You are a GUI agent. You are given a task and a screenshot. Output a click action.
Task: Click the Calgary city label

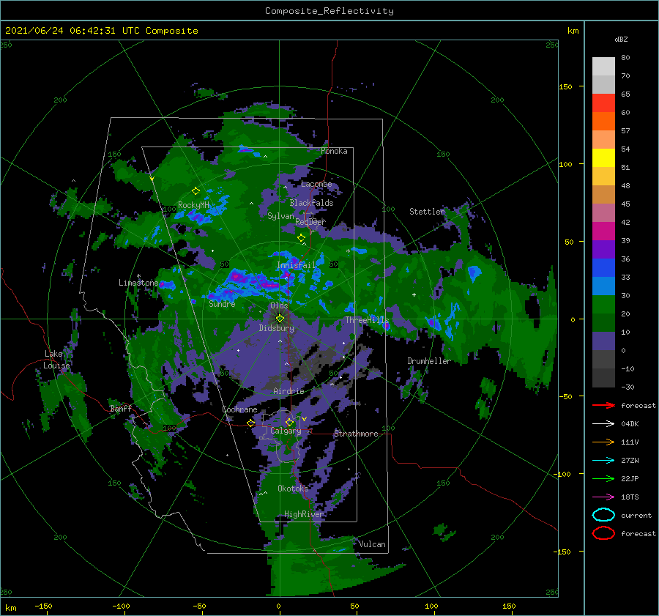286,431
